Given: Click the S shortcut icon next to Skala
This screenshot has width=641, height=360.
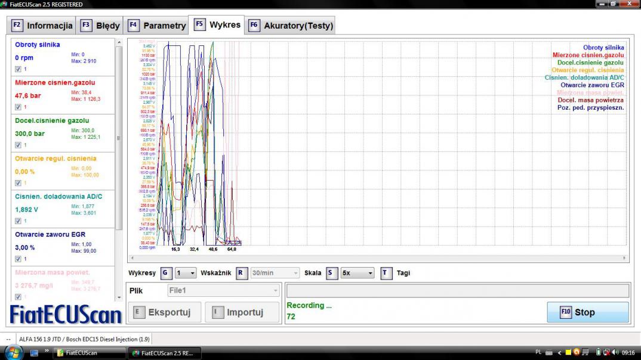Looking at the screenshot, I should pyautogui.click(x=332, y=273).
